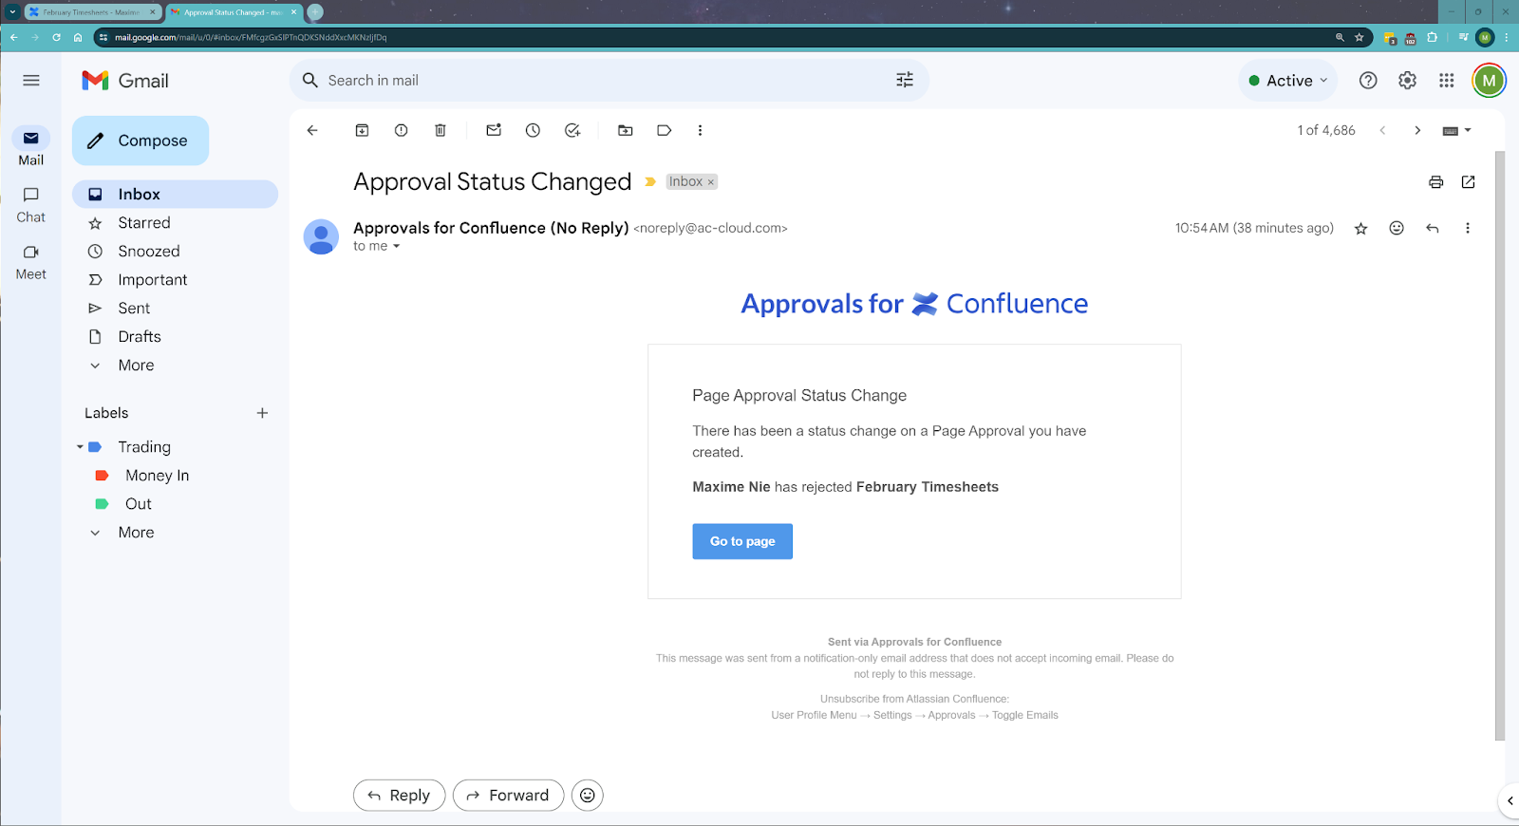
Task: Open the Gmail main menu hamburger icon
Action: coord(31,81)
